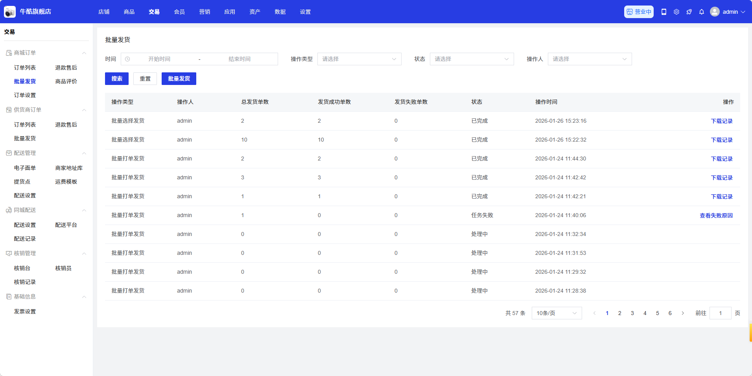Open the settings gear icon in header
Image resolution: width=752 pixels, height=376 pixels.
pos(676,12)
